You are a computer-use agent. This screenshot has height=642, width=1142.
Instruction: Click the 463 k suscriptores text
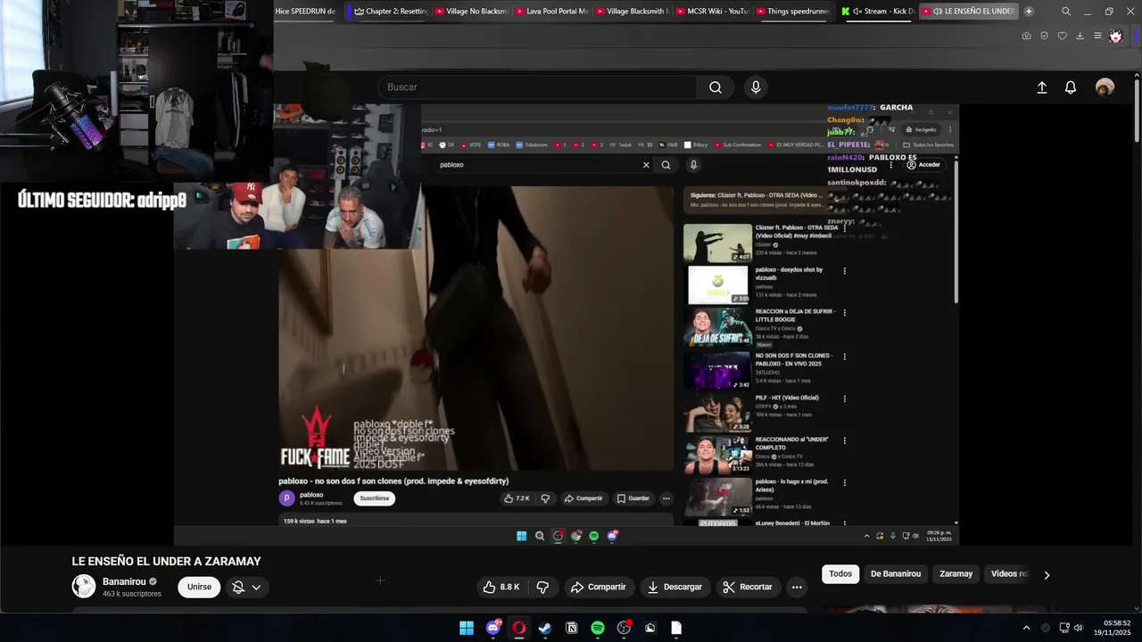point(132,594)
